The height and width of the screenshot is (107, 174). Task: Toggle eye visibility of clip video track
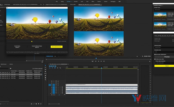click(58, 85)
